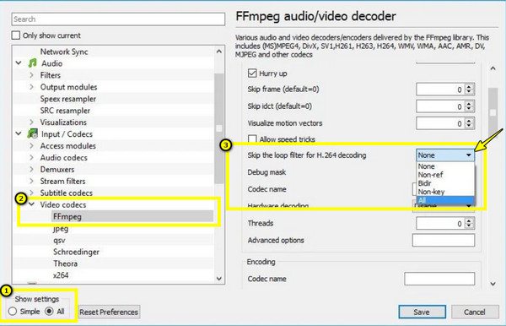This screenshot has height=326, width=506.
Task: Enable Allow speed tricks checkbox
Action: point(252,139)
